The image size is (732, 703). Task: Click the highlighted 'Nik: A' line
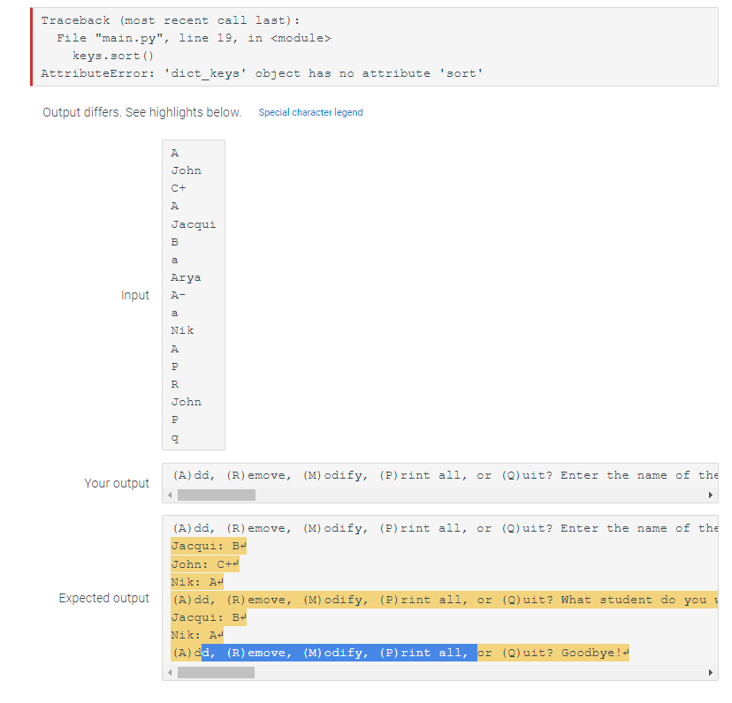tap(194, 581)
